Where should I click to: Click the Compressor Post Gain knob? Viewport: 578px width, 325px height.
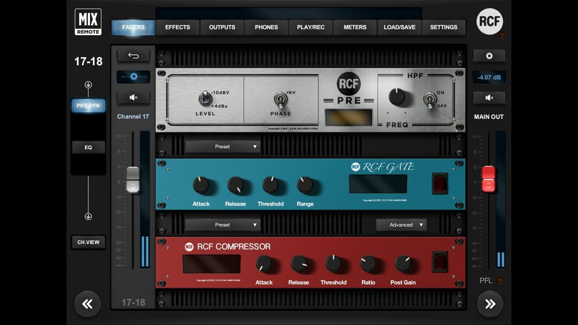(x=403, y=263)
